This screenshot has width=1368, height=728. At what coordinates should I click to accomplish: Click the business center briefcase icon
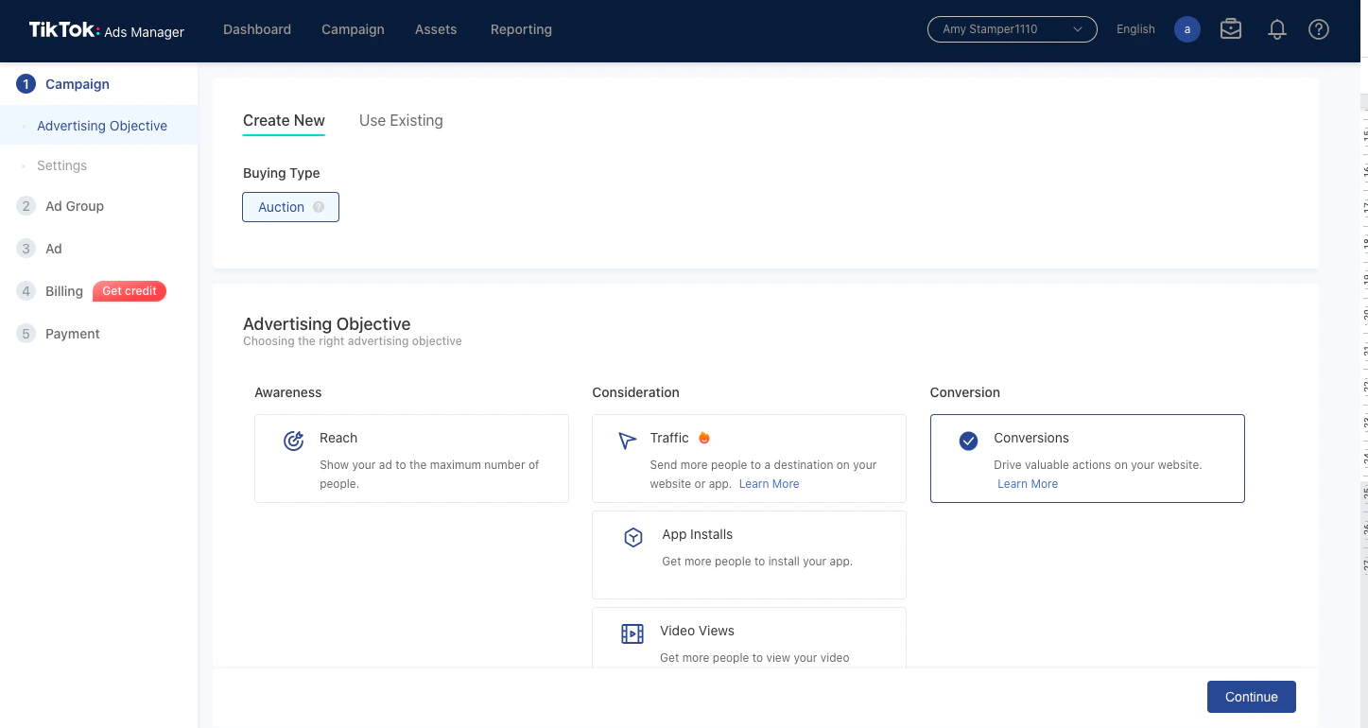pos(1231,29)
